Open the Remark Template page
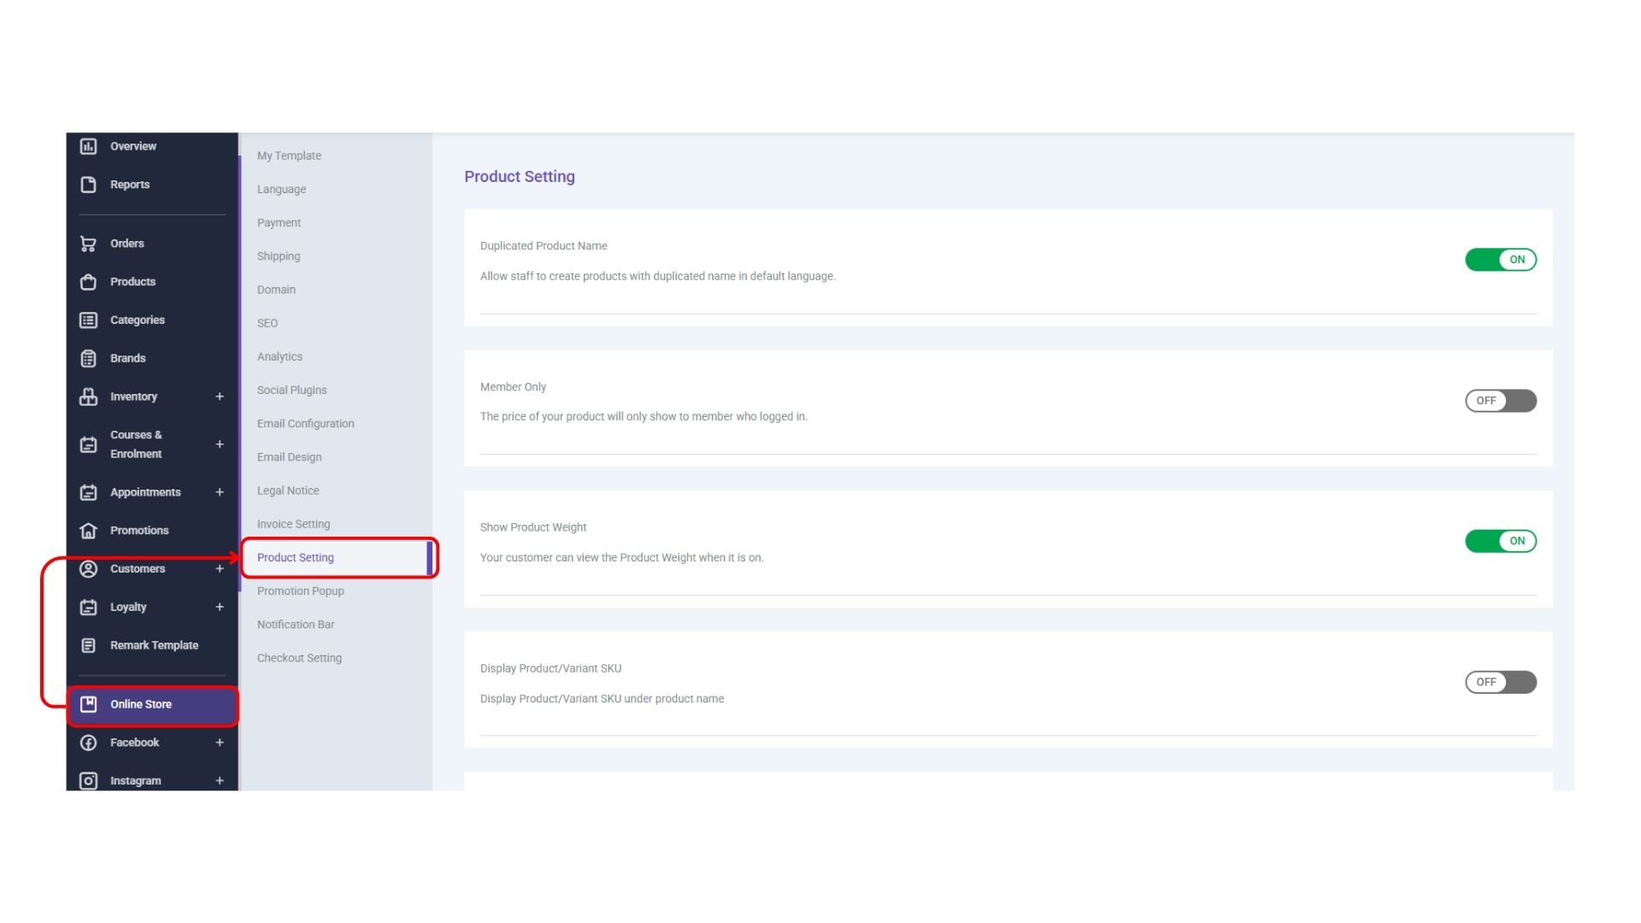 tap(154, 645)
